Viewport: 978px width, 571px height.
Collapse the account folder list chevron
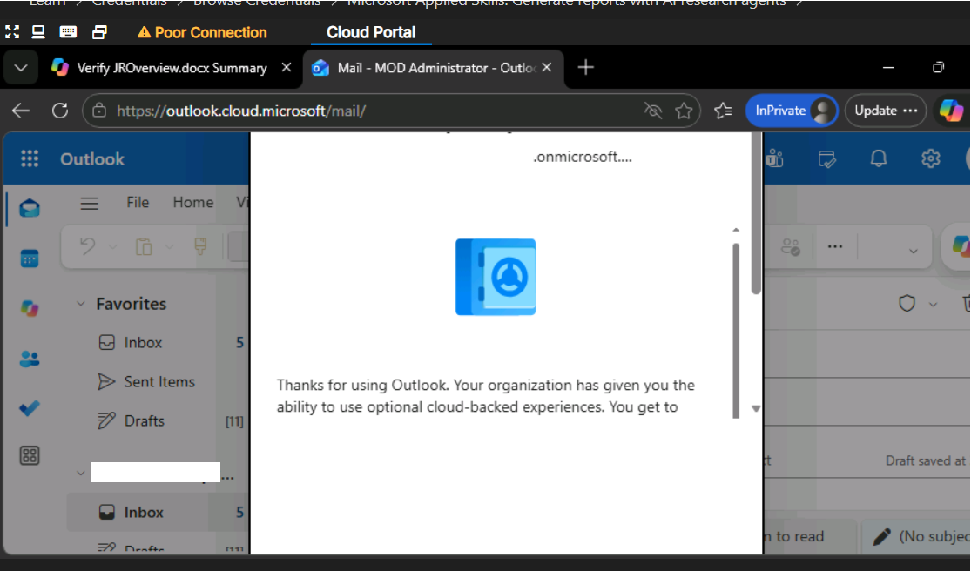(80, 474)
